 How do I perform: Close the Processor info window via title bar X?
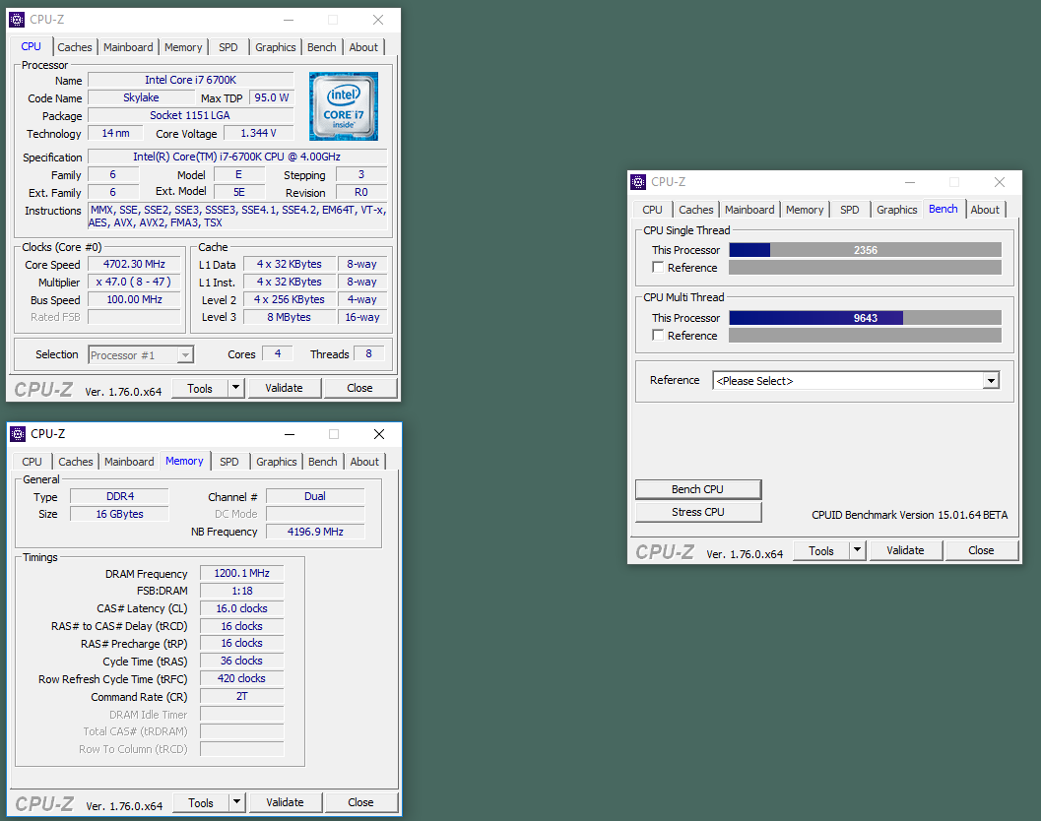tap(378, 20)
